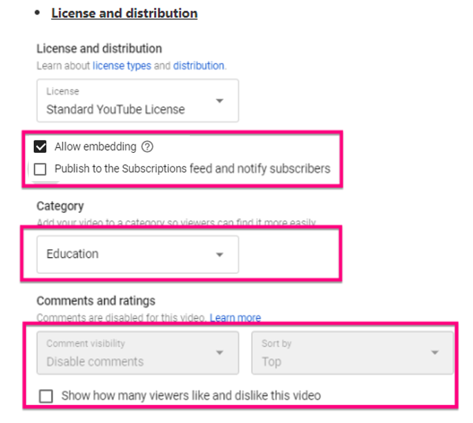The height and width of the screenshot is (423, 473).
Task: Click the Publish to the Subscriptions feed label
Action: 192,168
